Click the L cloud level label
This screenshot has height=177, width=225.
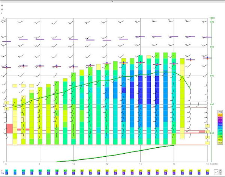(2, 14)
